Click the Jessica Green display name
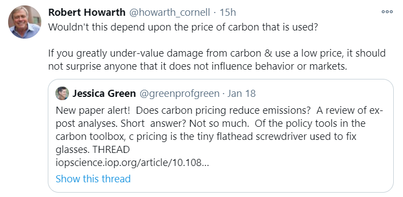This screenshot has height=197, width=403. [104, 93]
